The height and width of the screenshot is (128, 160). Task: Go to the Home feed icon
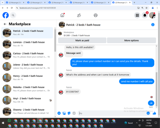(62, 15)
